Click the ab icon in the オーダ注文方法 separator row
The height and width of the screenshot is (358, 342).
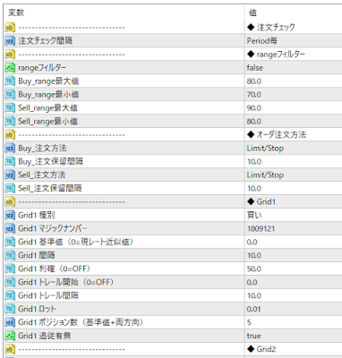point(10,134)
